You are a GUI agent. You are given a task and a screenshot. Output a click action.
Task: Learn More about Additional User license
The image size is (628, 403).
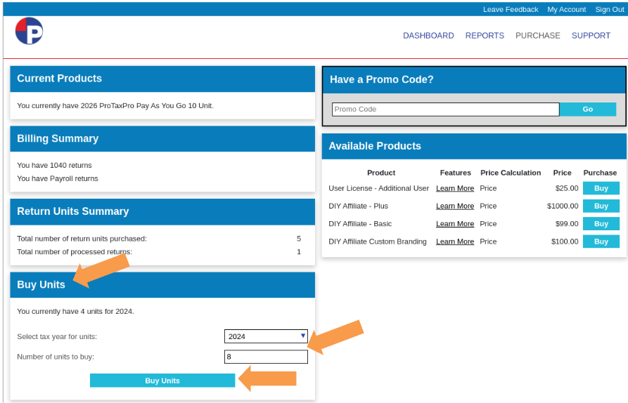pos(455,188)
